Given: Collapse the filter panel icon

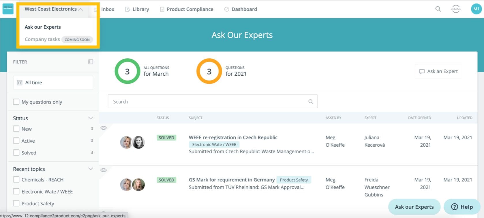Looking at the screenshot, I should coord(91,62).
